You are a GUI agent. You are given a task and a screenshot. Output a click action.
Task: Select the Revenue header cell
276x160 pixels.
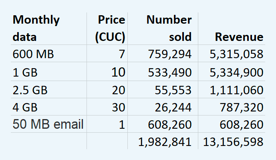(x=232, y=28)
